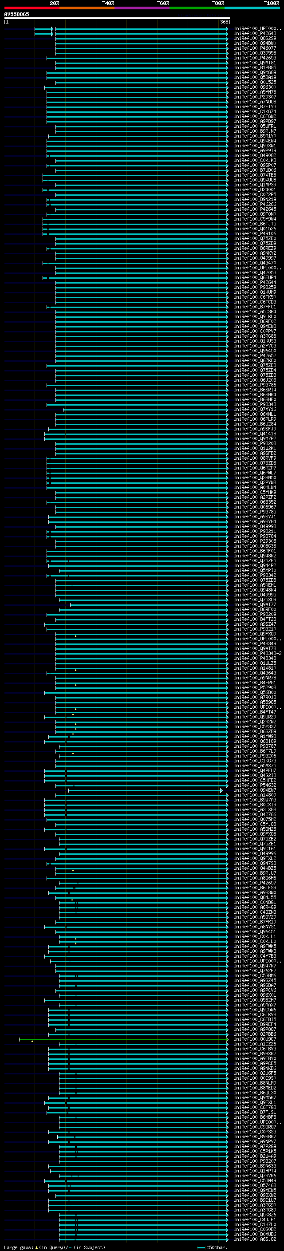
Task: Select the UniRef100_Q9XG89 entry
Action: pyautogui.click(x=255, y=72)
